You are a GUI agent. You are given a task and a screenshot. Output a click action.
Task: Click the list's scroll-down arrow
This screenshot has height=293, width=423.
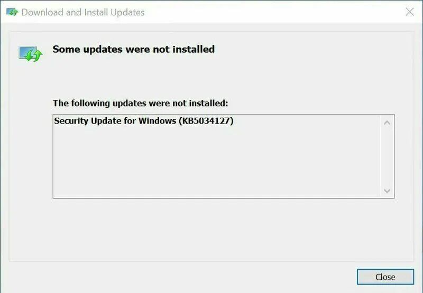(387, 191)
